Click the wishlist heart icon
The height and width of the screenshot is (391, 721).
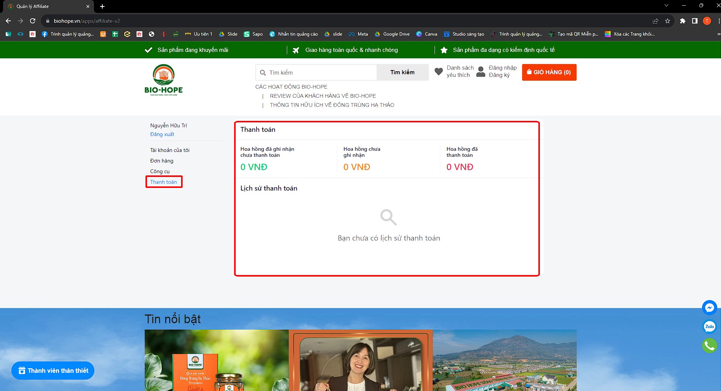[439, 71]
